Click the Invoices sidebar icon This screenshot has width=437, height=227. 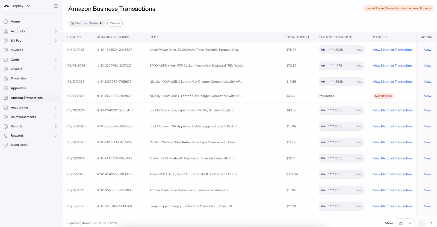click(x=6, y=50)
